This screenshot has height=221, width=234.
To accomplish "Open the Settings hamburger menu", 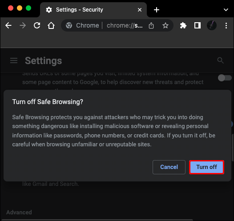I will pyautogui.click(x=14, y=60).
